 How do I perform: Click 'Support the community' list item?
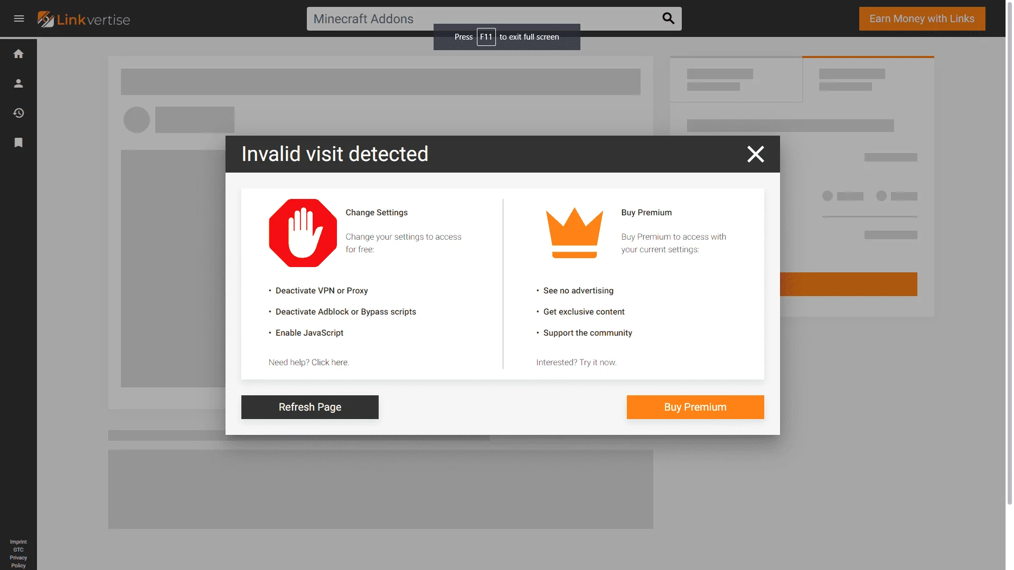point(588,333)
